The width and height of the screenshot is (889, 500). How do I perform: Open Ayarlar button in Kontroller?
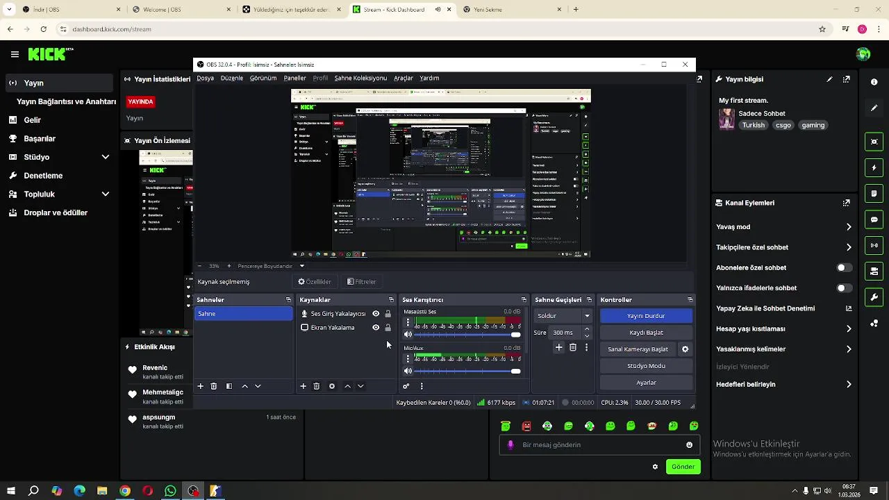click(646, 383)
